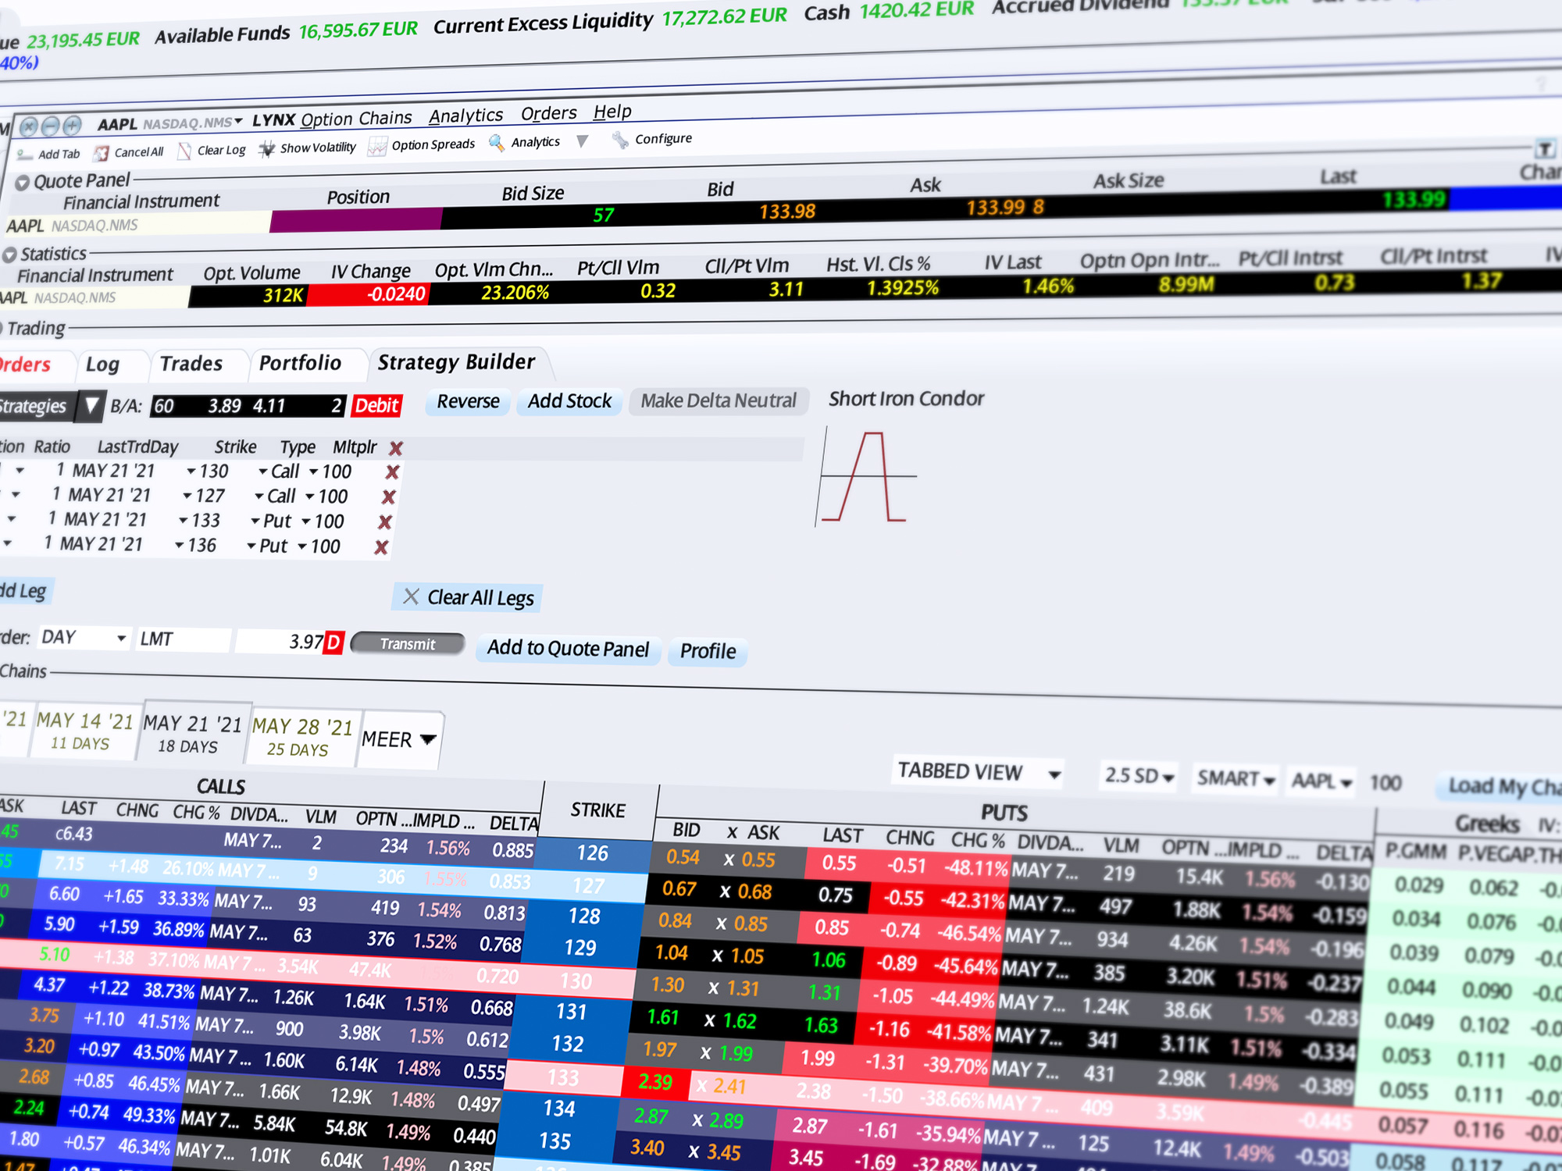Click Clear All Legs button

tap(468, 598)
